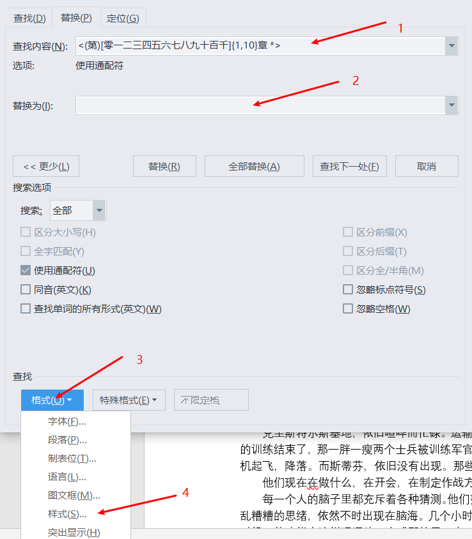472x539 pixels.
Task: Toggle 区分后缀(T) checkbox
Action: 348,251
